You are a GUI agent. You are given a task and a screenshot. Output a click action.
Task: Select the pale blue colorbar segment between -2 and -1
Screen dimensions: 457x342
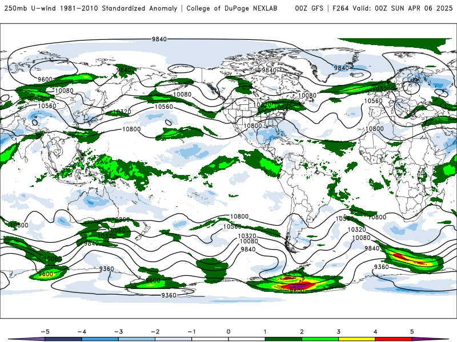(x=174, y=339)
